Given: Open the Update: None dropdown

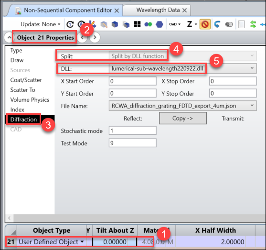Looking at the screenshot, I should tap(41, 24).
